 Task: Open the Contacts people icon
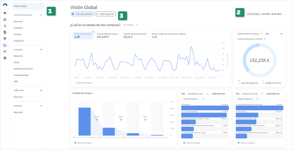[5, 20]
